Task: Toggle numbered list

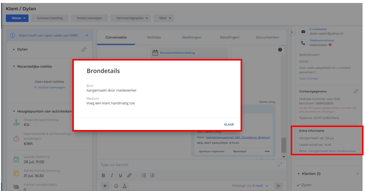Action: tap(152, 175)
